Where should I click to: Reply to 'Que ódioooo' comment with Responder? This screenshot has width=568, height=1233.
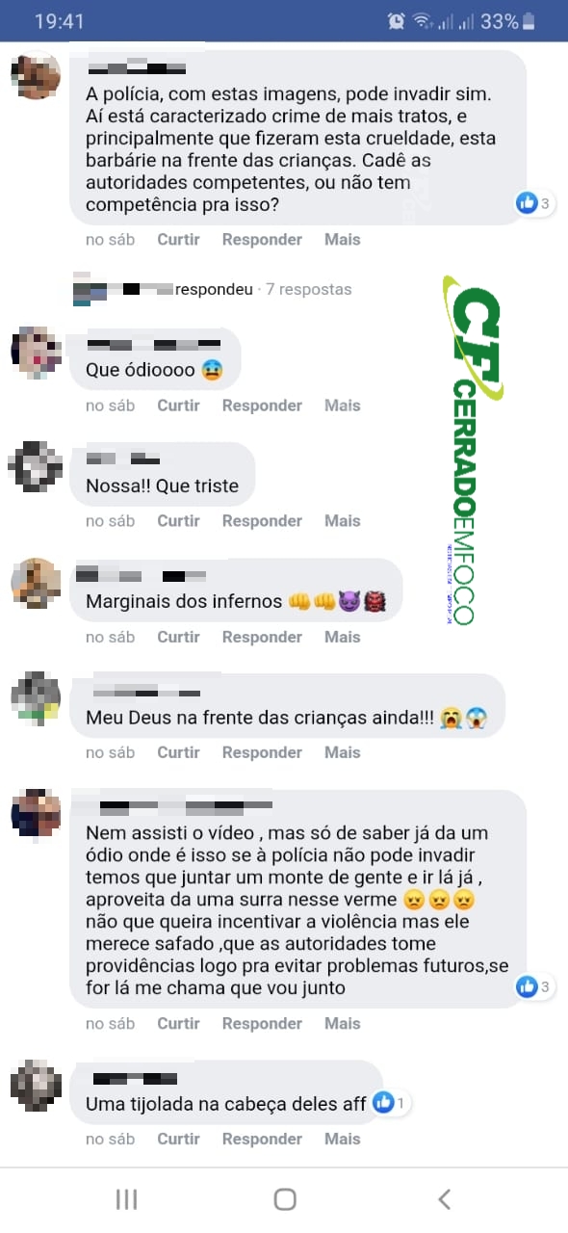[262, 406]
